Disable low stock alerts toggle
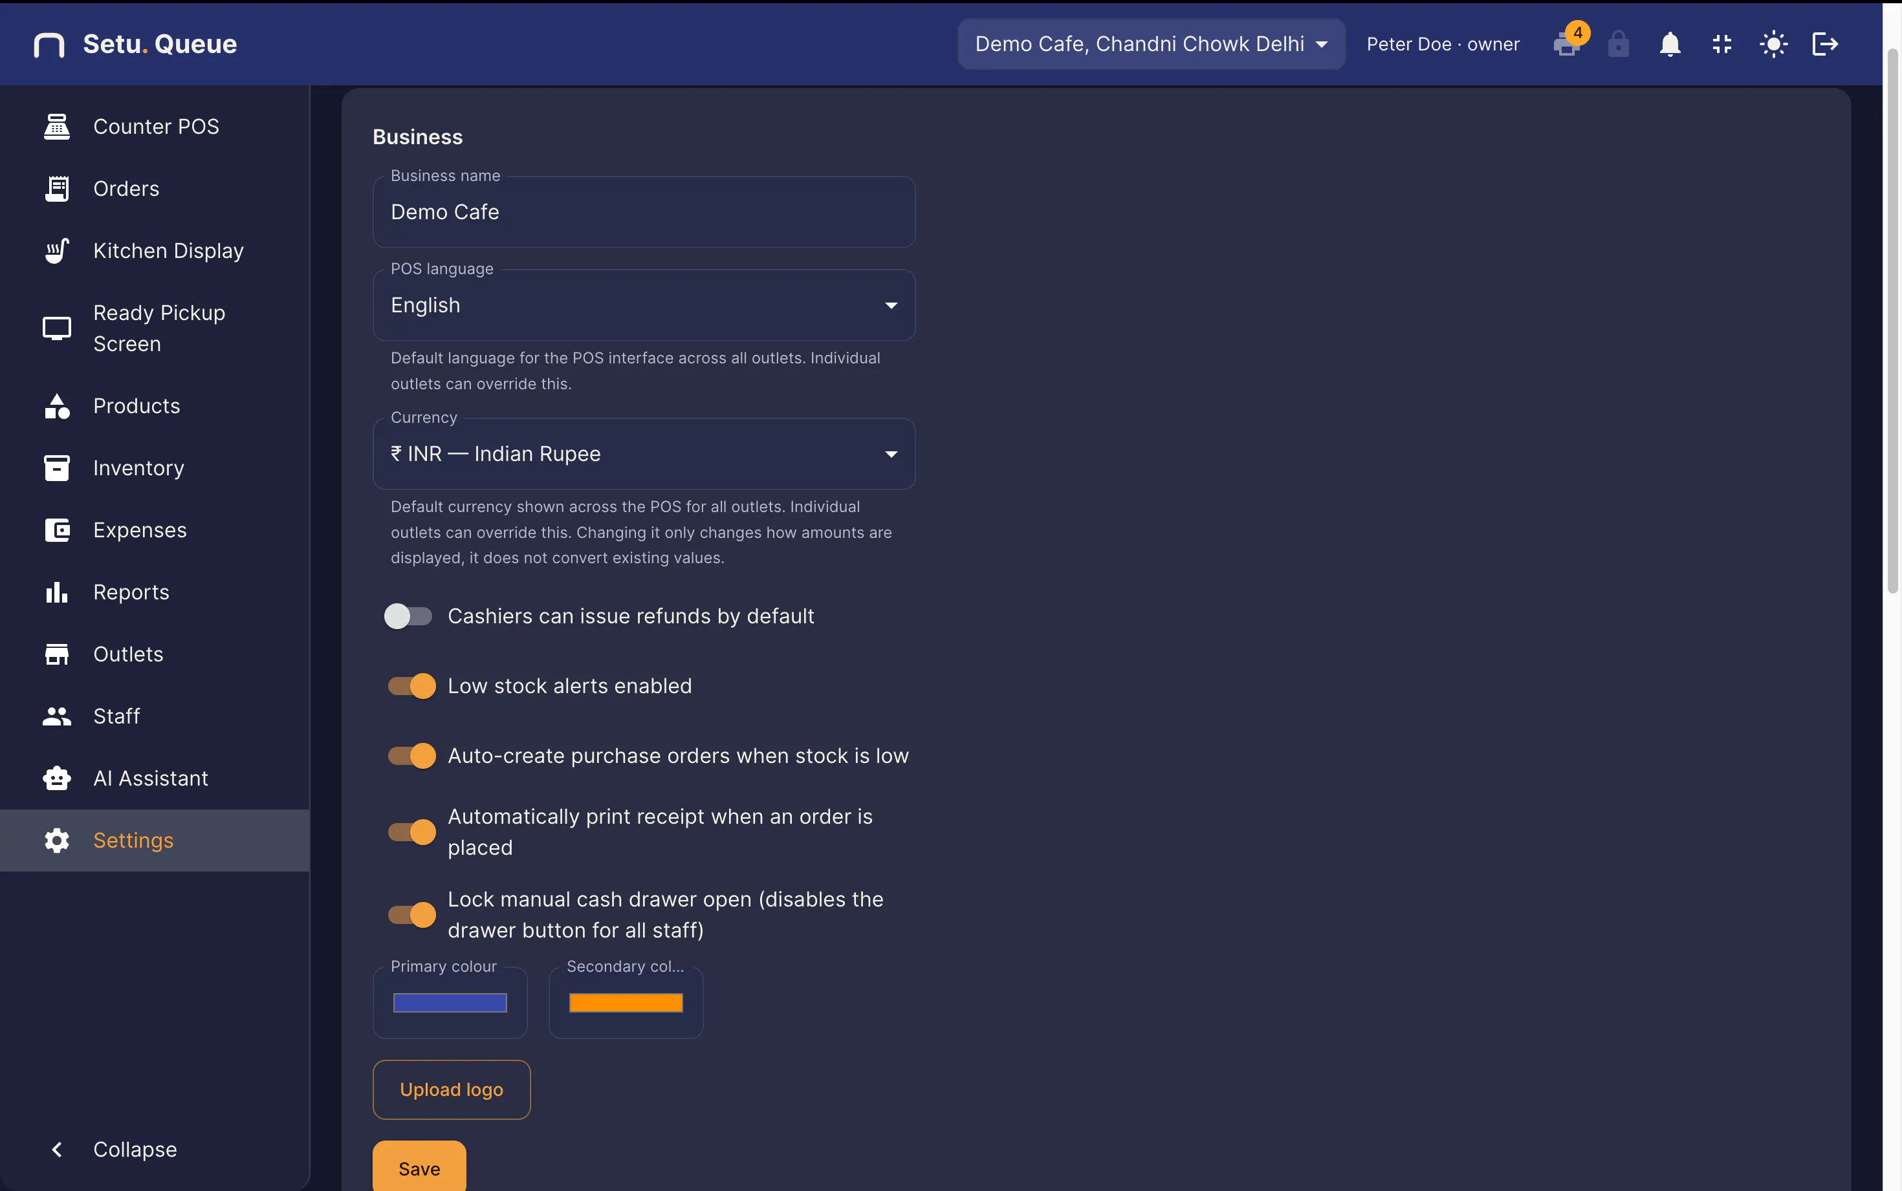The height and width of the screenshot is (1191, 1902). click(x=411, y=686)
